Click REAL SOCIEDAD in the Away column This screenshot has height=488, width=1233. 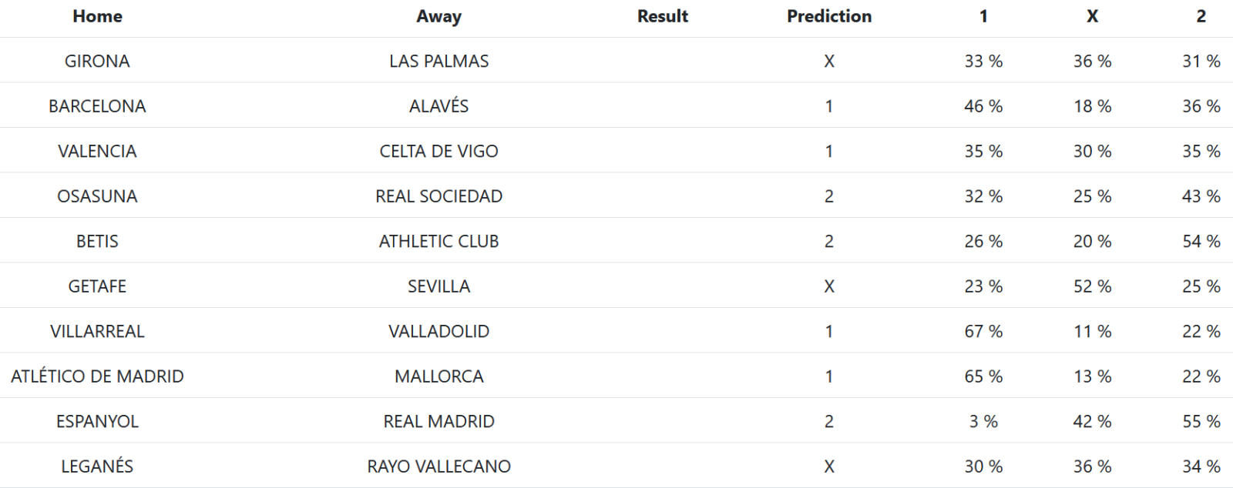coord(438,196)
